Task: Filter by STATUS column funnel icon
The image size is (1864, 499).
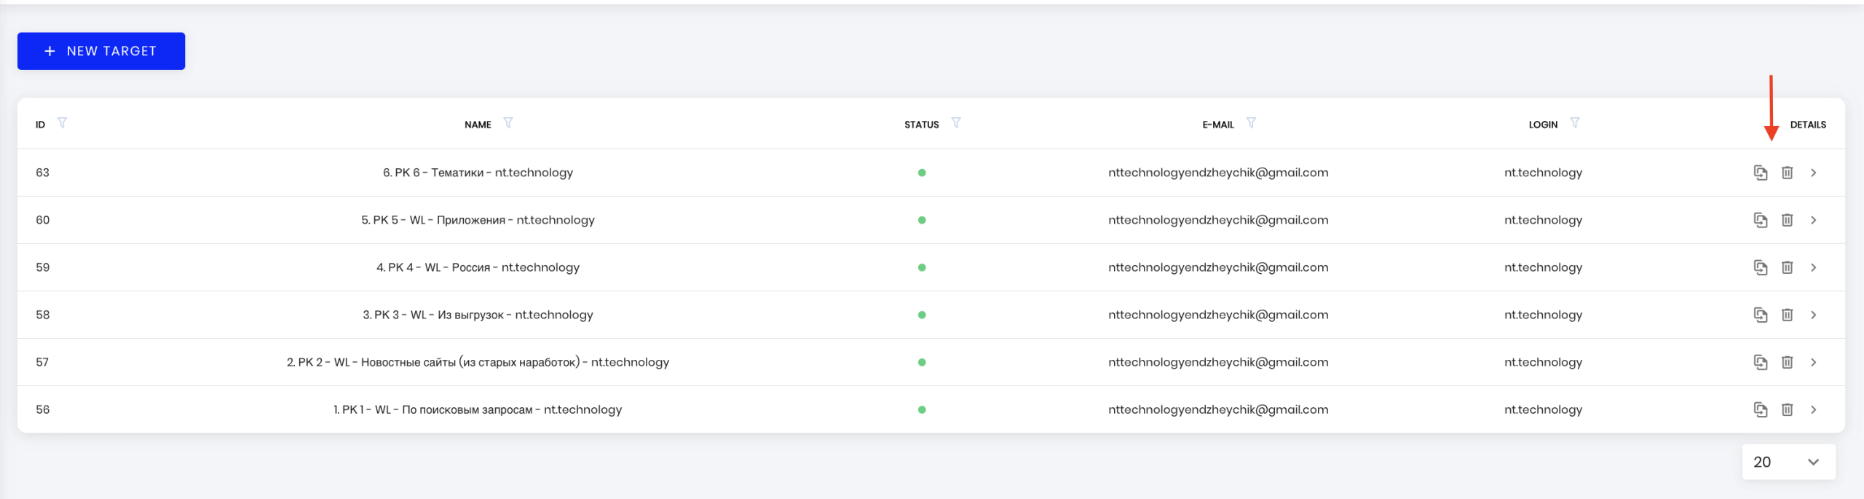Action: point(956,123)
